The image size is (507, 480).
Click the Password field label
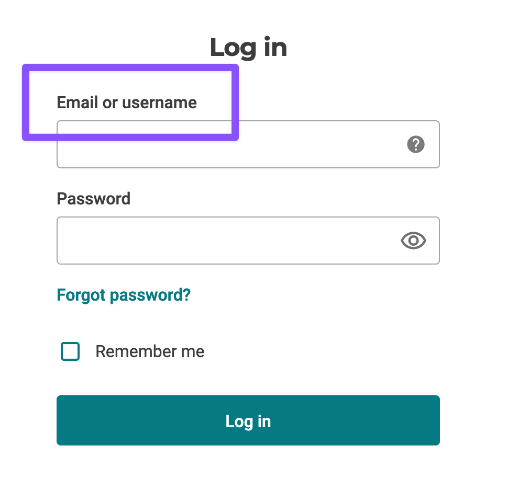tap(93, 199)
